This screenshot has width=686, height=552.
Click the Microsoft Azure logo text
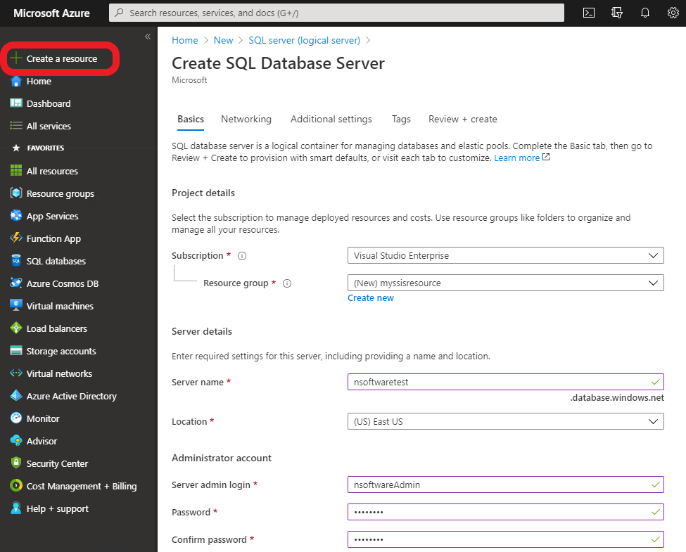coord(51,13)
